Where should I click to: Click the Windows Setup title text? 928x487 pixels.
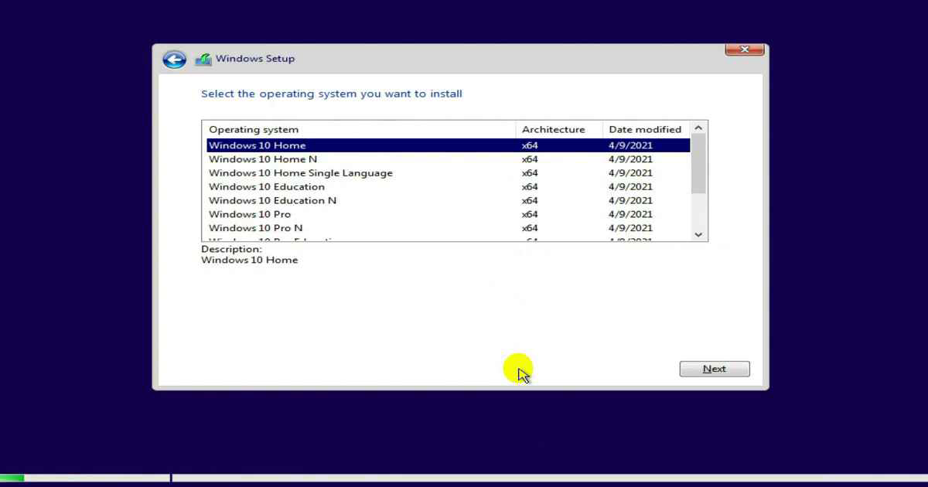pos(255,59)
